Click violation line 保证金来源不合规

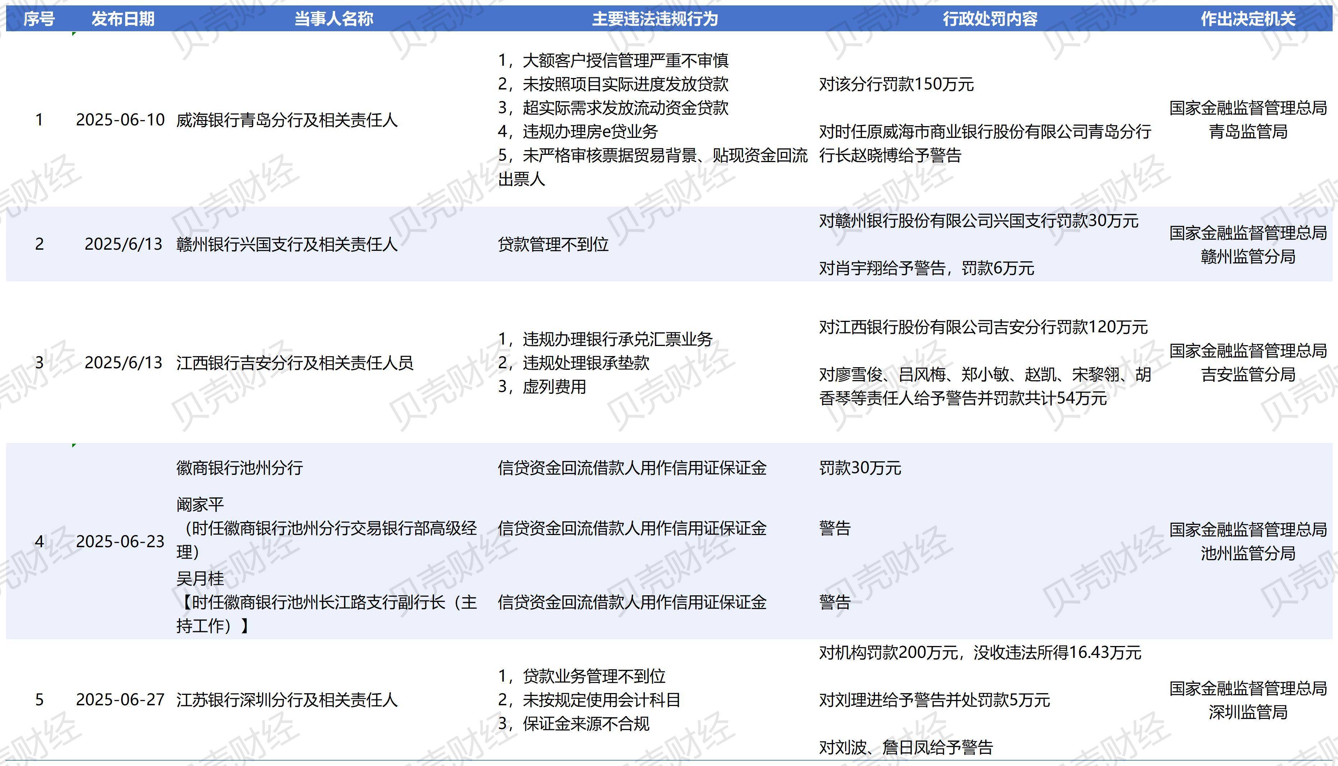(574, 724)
